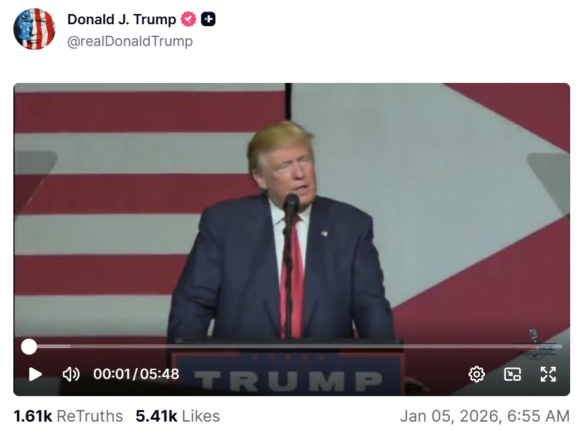
Task: Play the video
Action: [35, 374]
